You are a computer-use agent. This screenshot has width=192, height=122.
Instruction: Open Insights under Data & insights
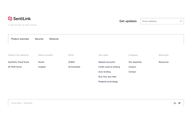tap(42, 67)
